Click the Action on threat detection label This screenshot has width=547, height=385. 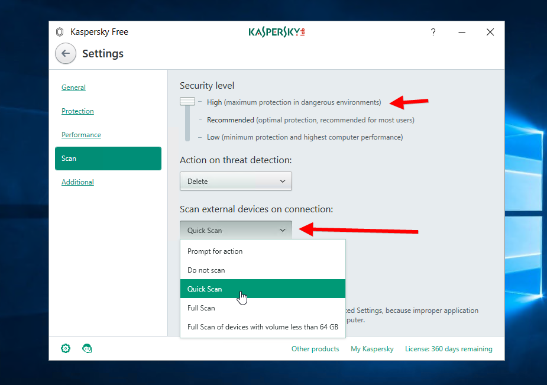(x=236, y=160)
